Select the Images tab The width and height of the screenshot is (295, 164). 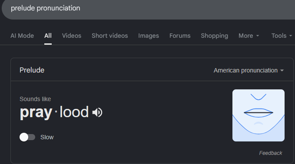[x=149, y=36]
